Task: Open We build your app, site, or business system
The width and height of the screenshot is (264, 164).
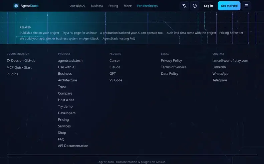Action: pos(59,39)
